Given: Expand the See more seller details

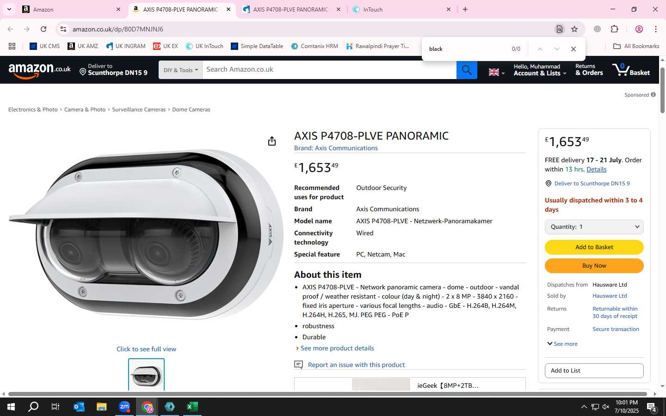Looking at the screenshot, I should pos(562,344).
